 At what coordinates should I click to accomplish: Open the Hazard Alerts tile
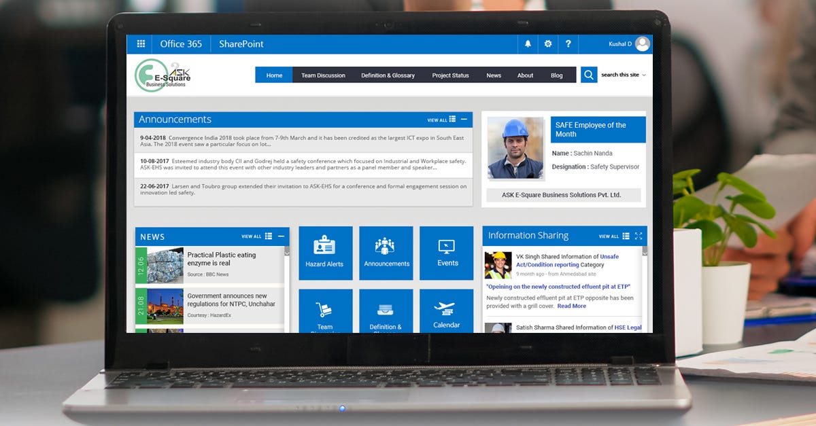point(325,253)
